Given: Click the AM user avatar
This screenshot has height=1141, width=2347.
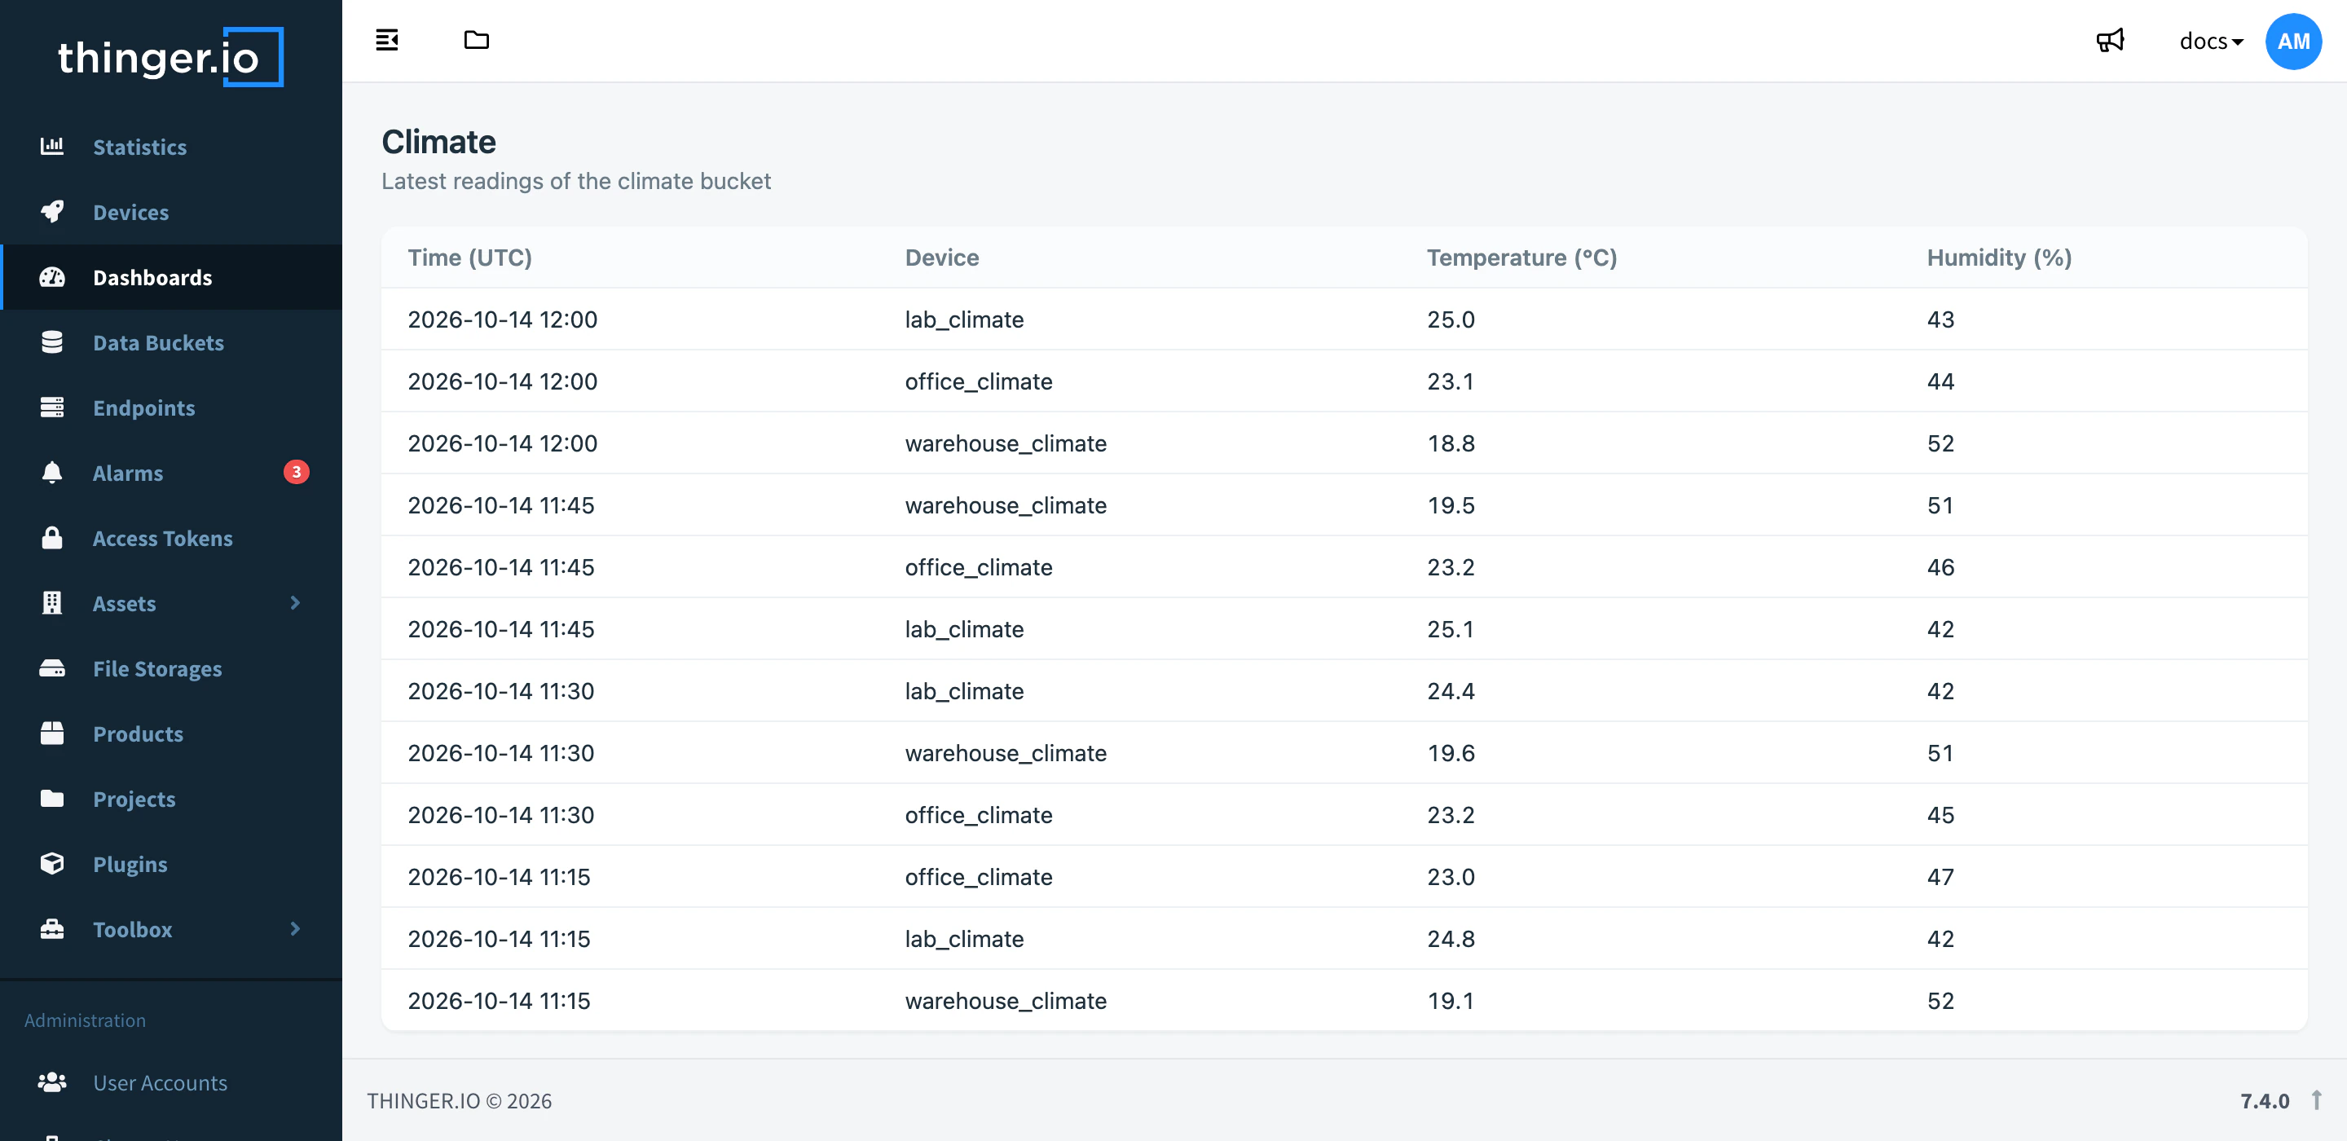Looking at the screenshot, I should [2292, 41].
